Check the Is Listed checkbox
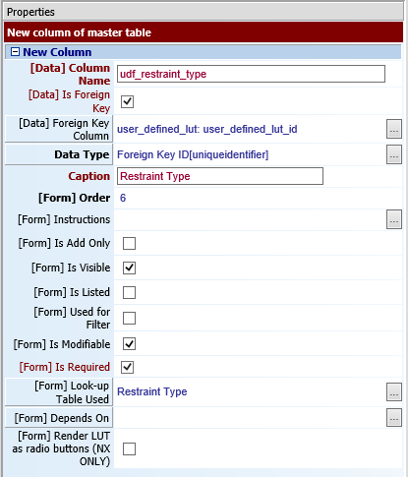Viewport: 408px width, 477px height. click(x=129, y=292)
